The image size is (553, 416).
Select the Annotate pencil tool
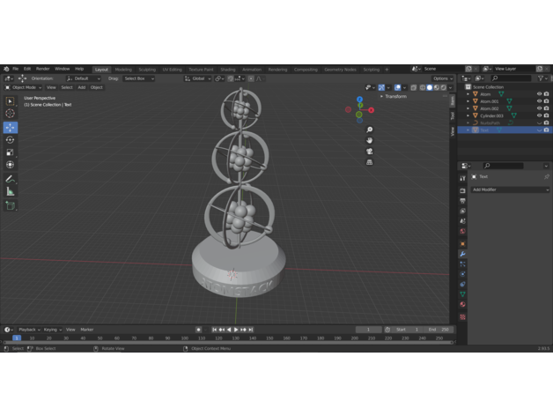pos(11,179)
